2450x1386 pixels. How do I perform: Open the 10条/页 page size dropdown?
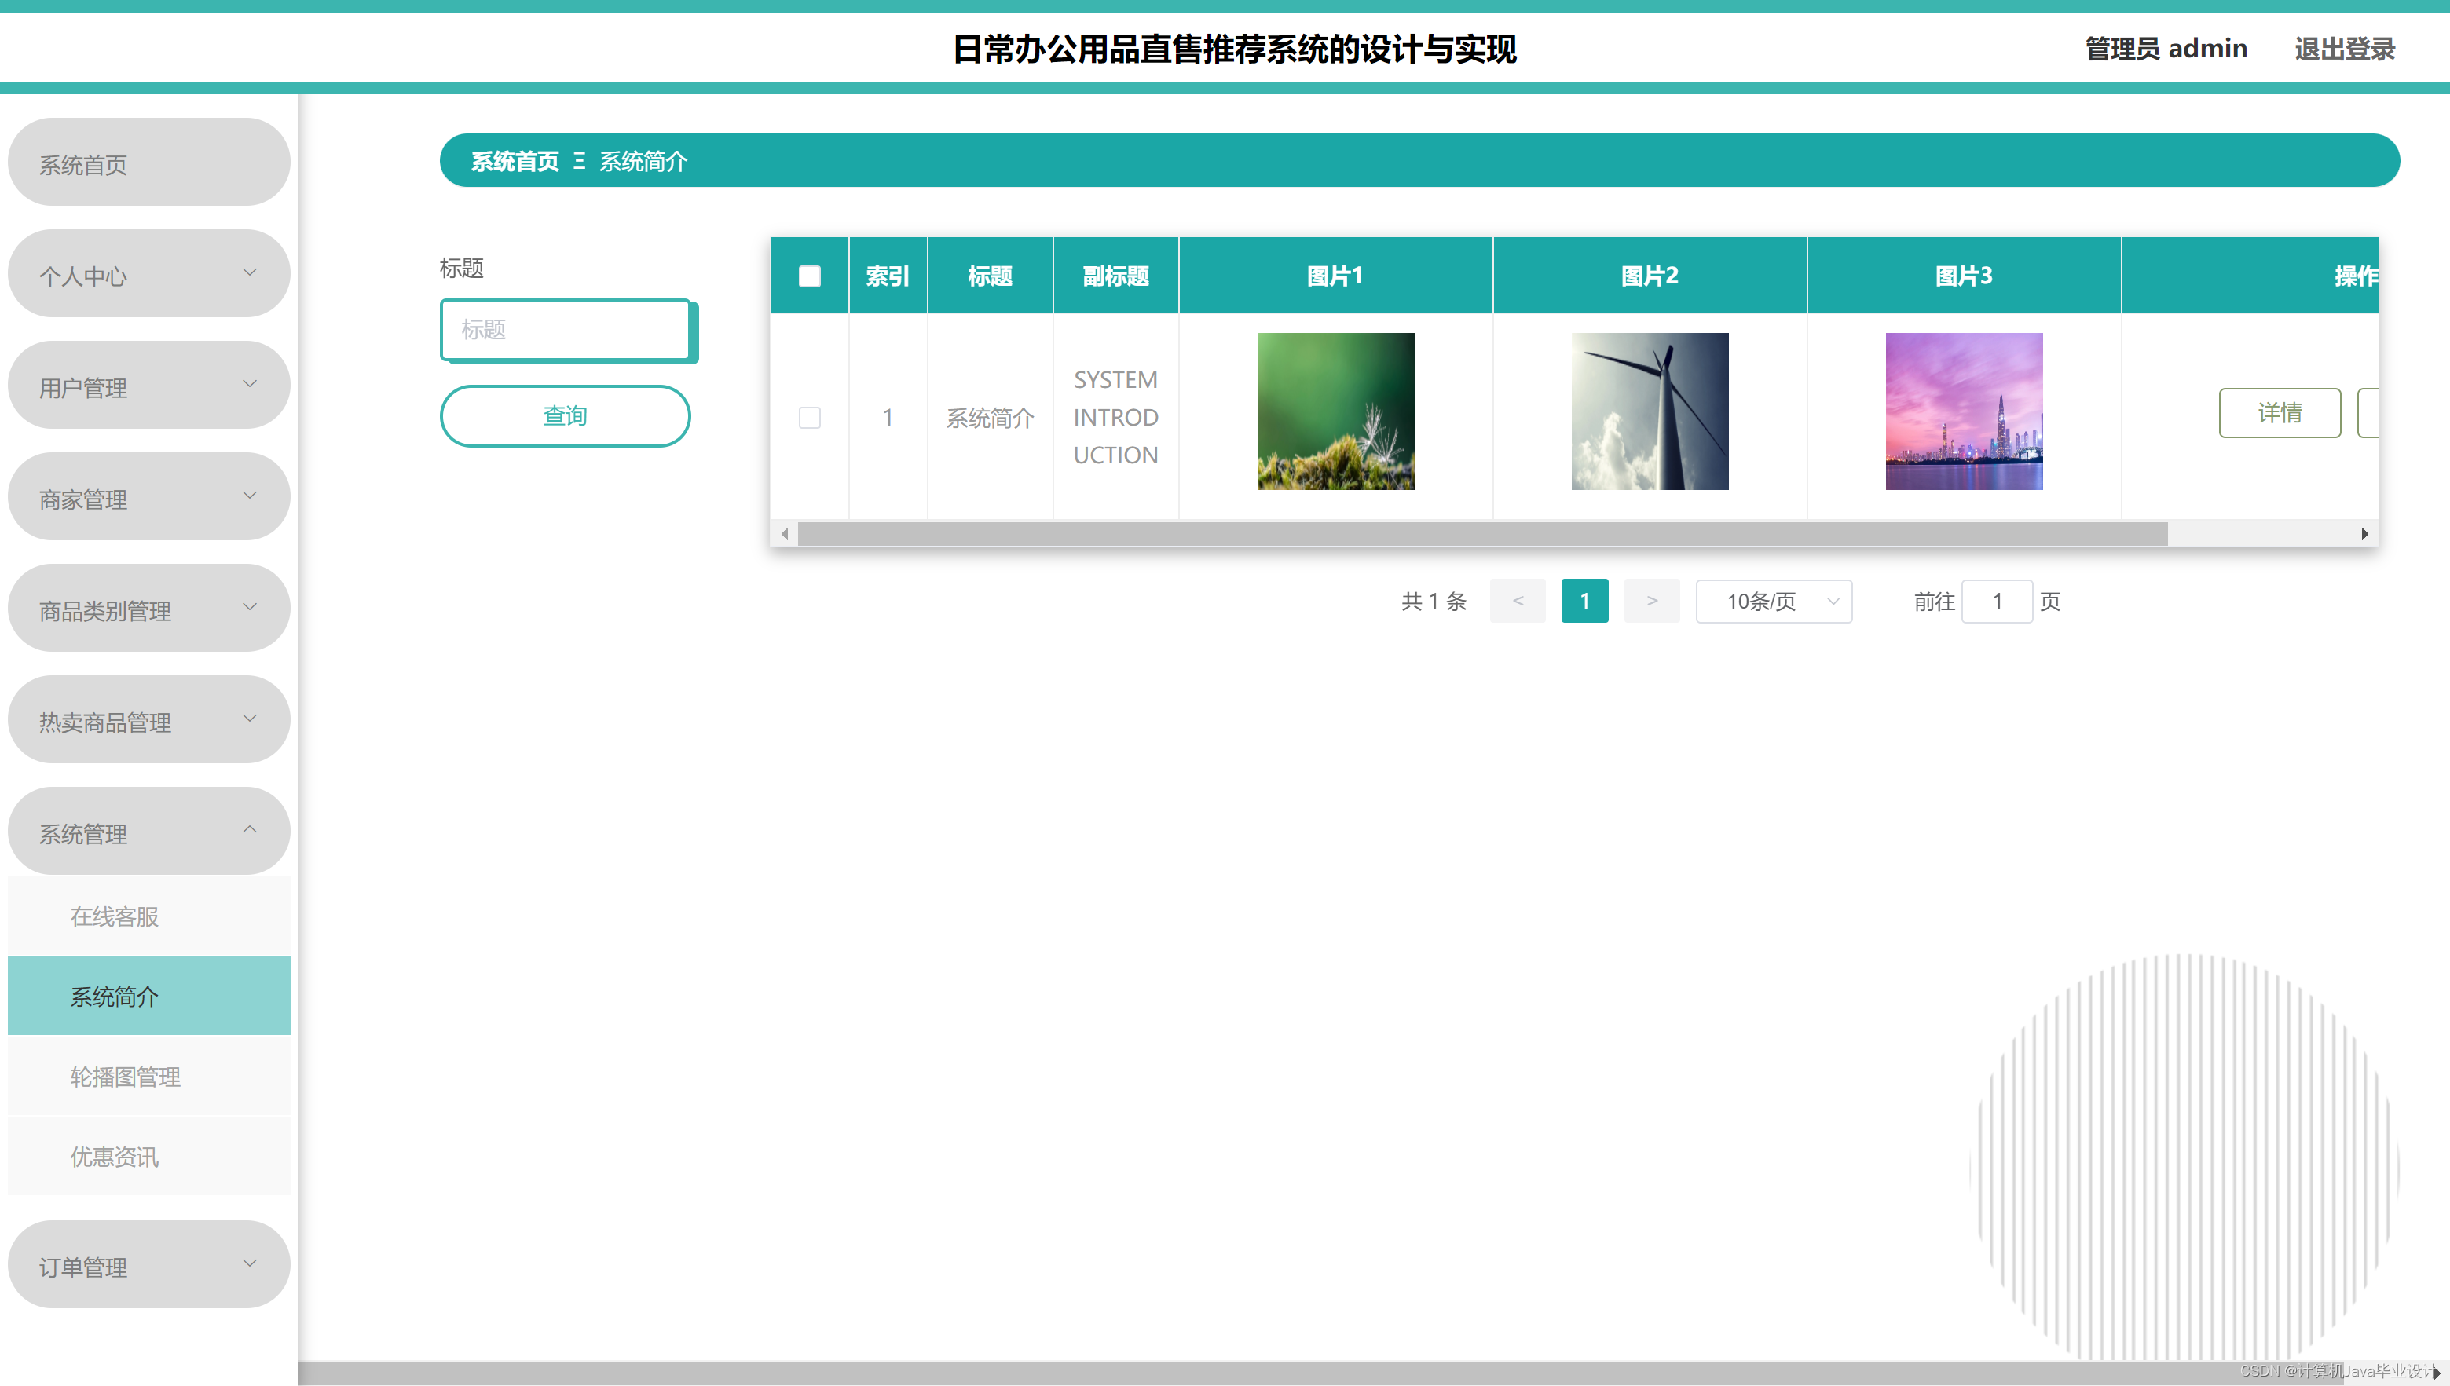click(1773, 602)
